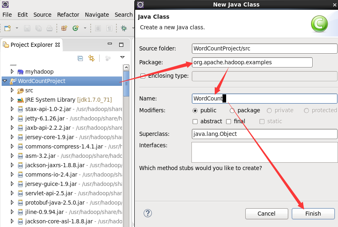Select the private modifier radio button
Image resolution: width=338 pixels, height=227 pixels.
[x=269, y=111]
